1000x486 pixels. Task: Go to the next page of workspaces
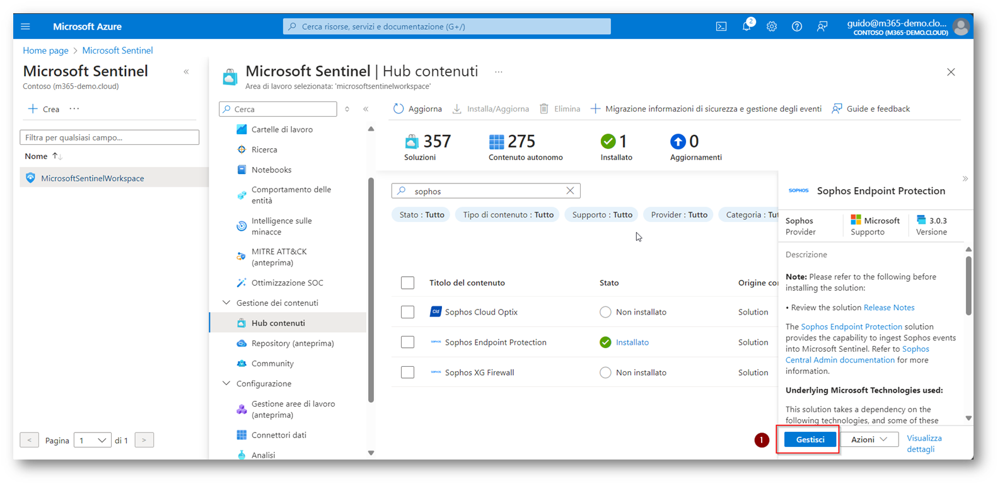[x=144, y=440]
